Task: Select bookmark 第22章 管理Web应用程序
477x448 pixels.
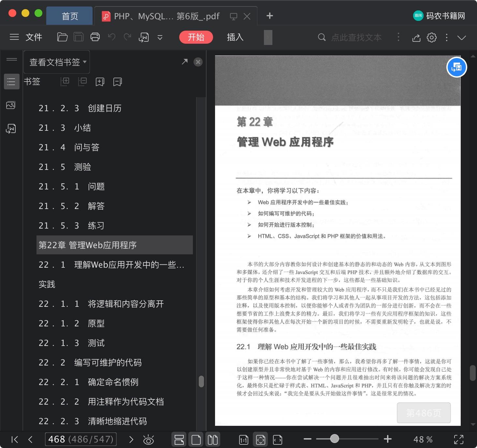Action: pos(115,245)
